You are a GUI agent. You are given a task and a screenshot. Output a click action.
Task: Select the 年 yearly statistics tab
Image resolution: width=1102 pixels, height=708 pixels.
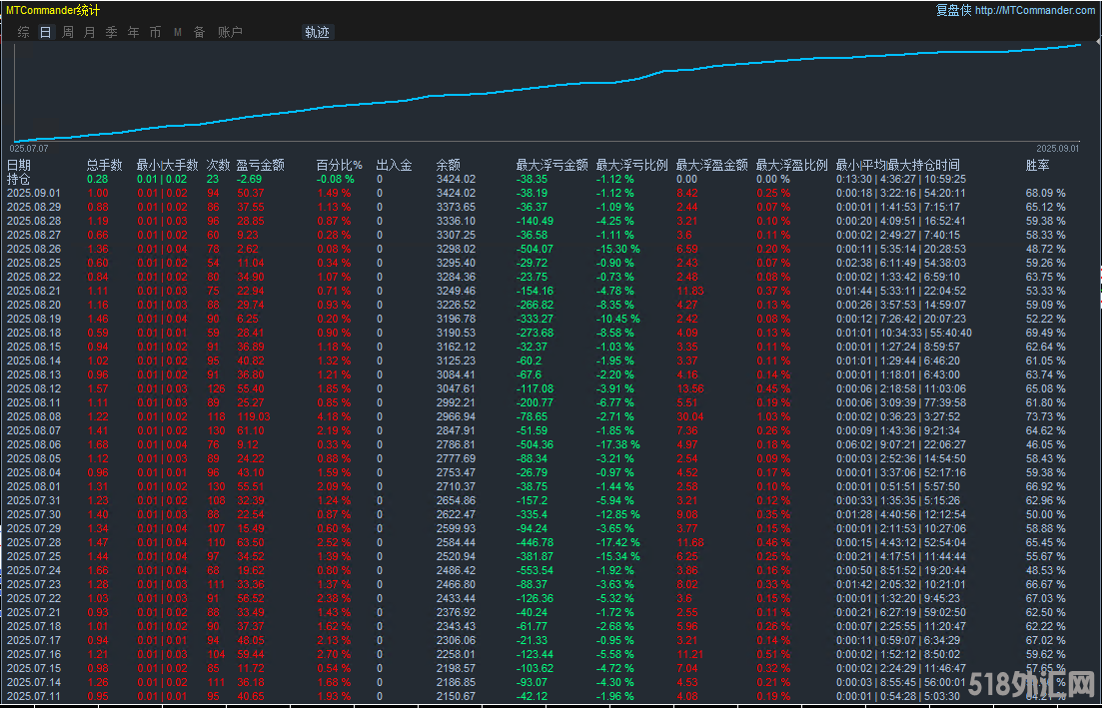[x=134, y=32]
